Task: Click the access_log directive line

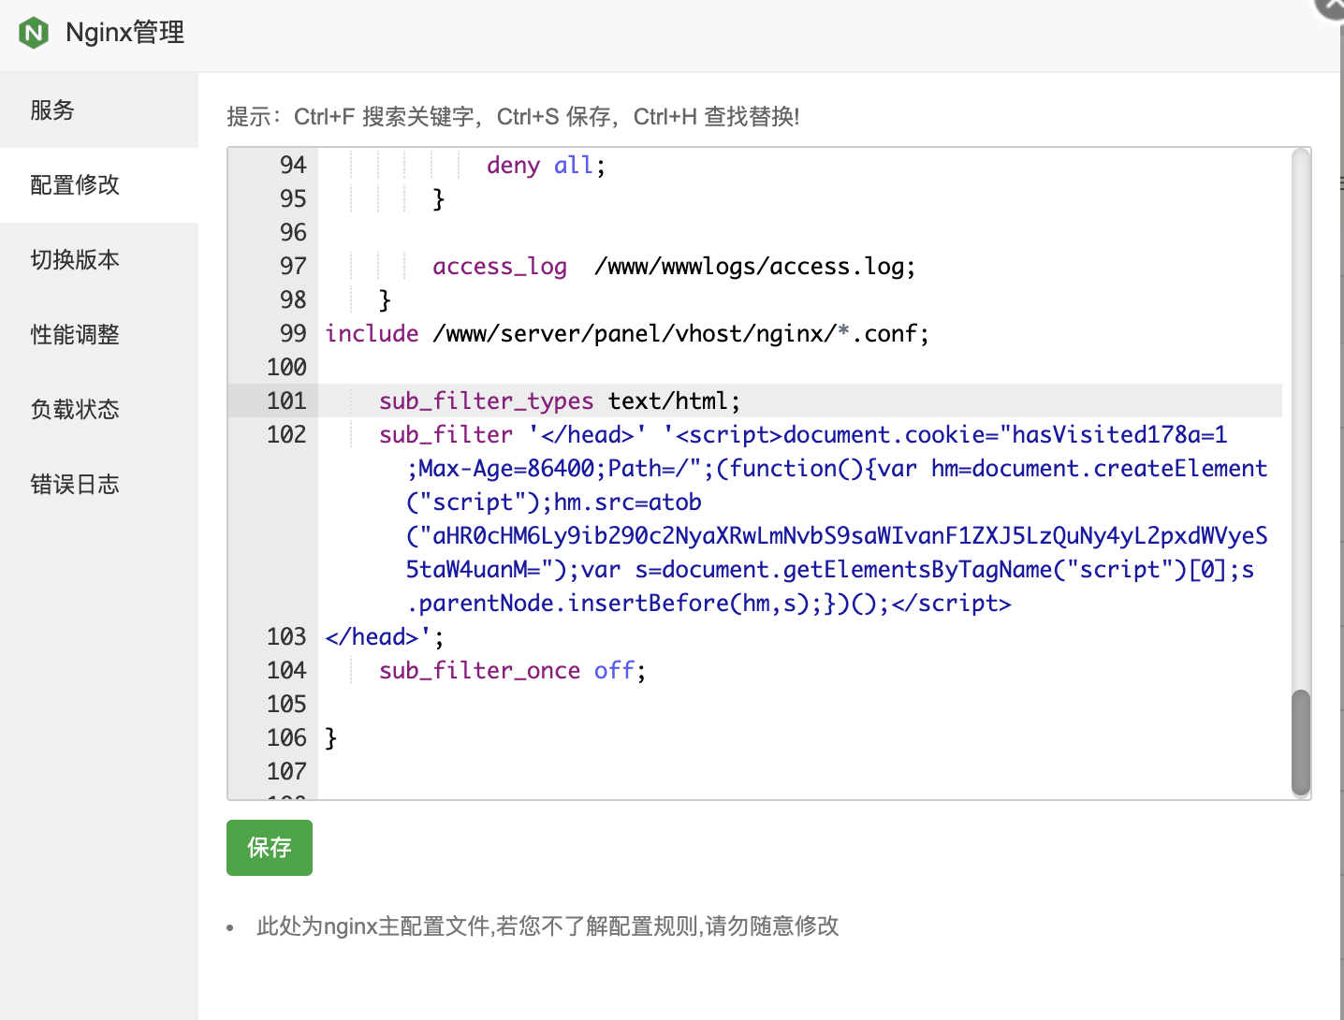Action: [x=674, y=267]
